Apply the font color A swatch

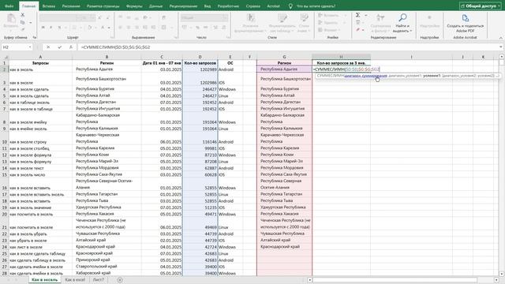point(103,28)
